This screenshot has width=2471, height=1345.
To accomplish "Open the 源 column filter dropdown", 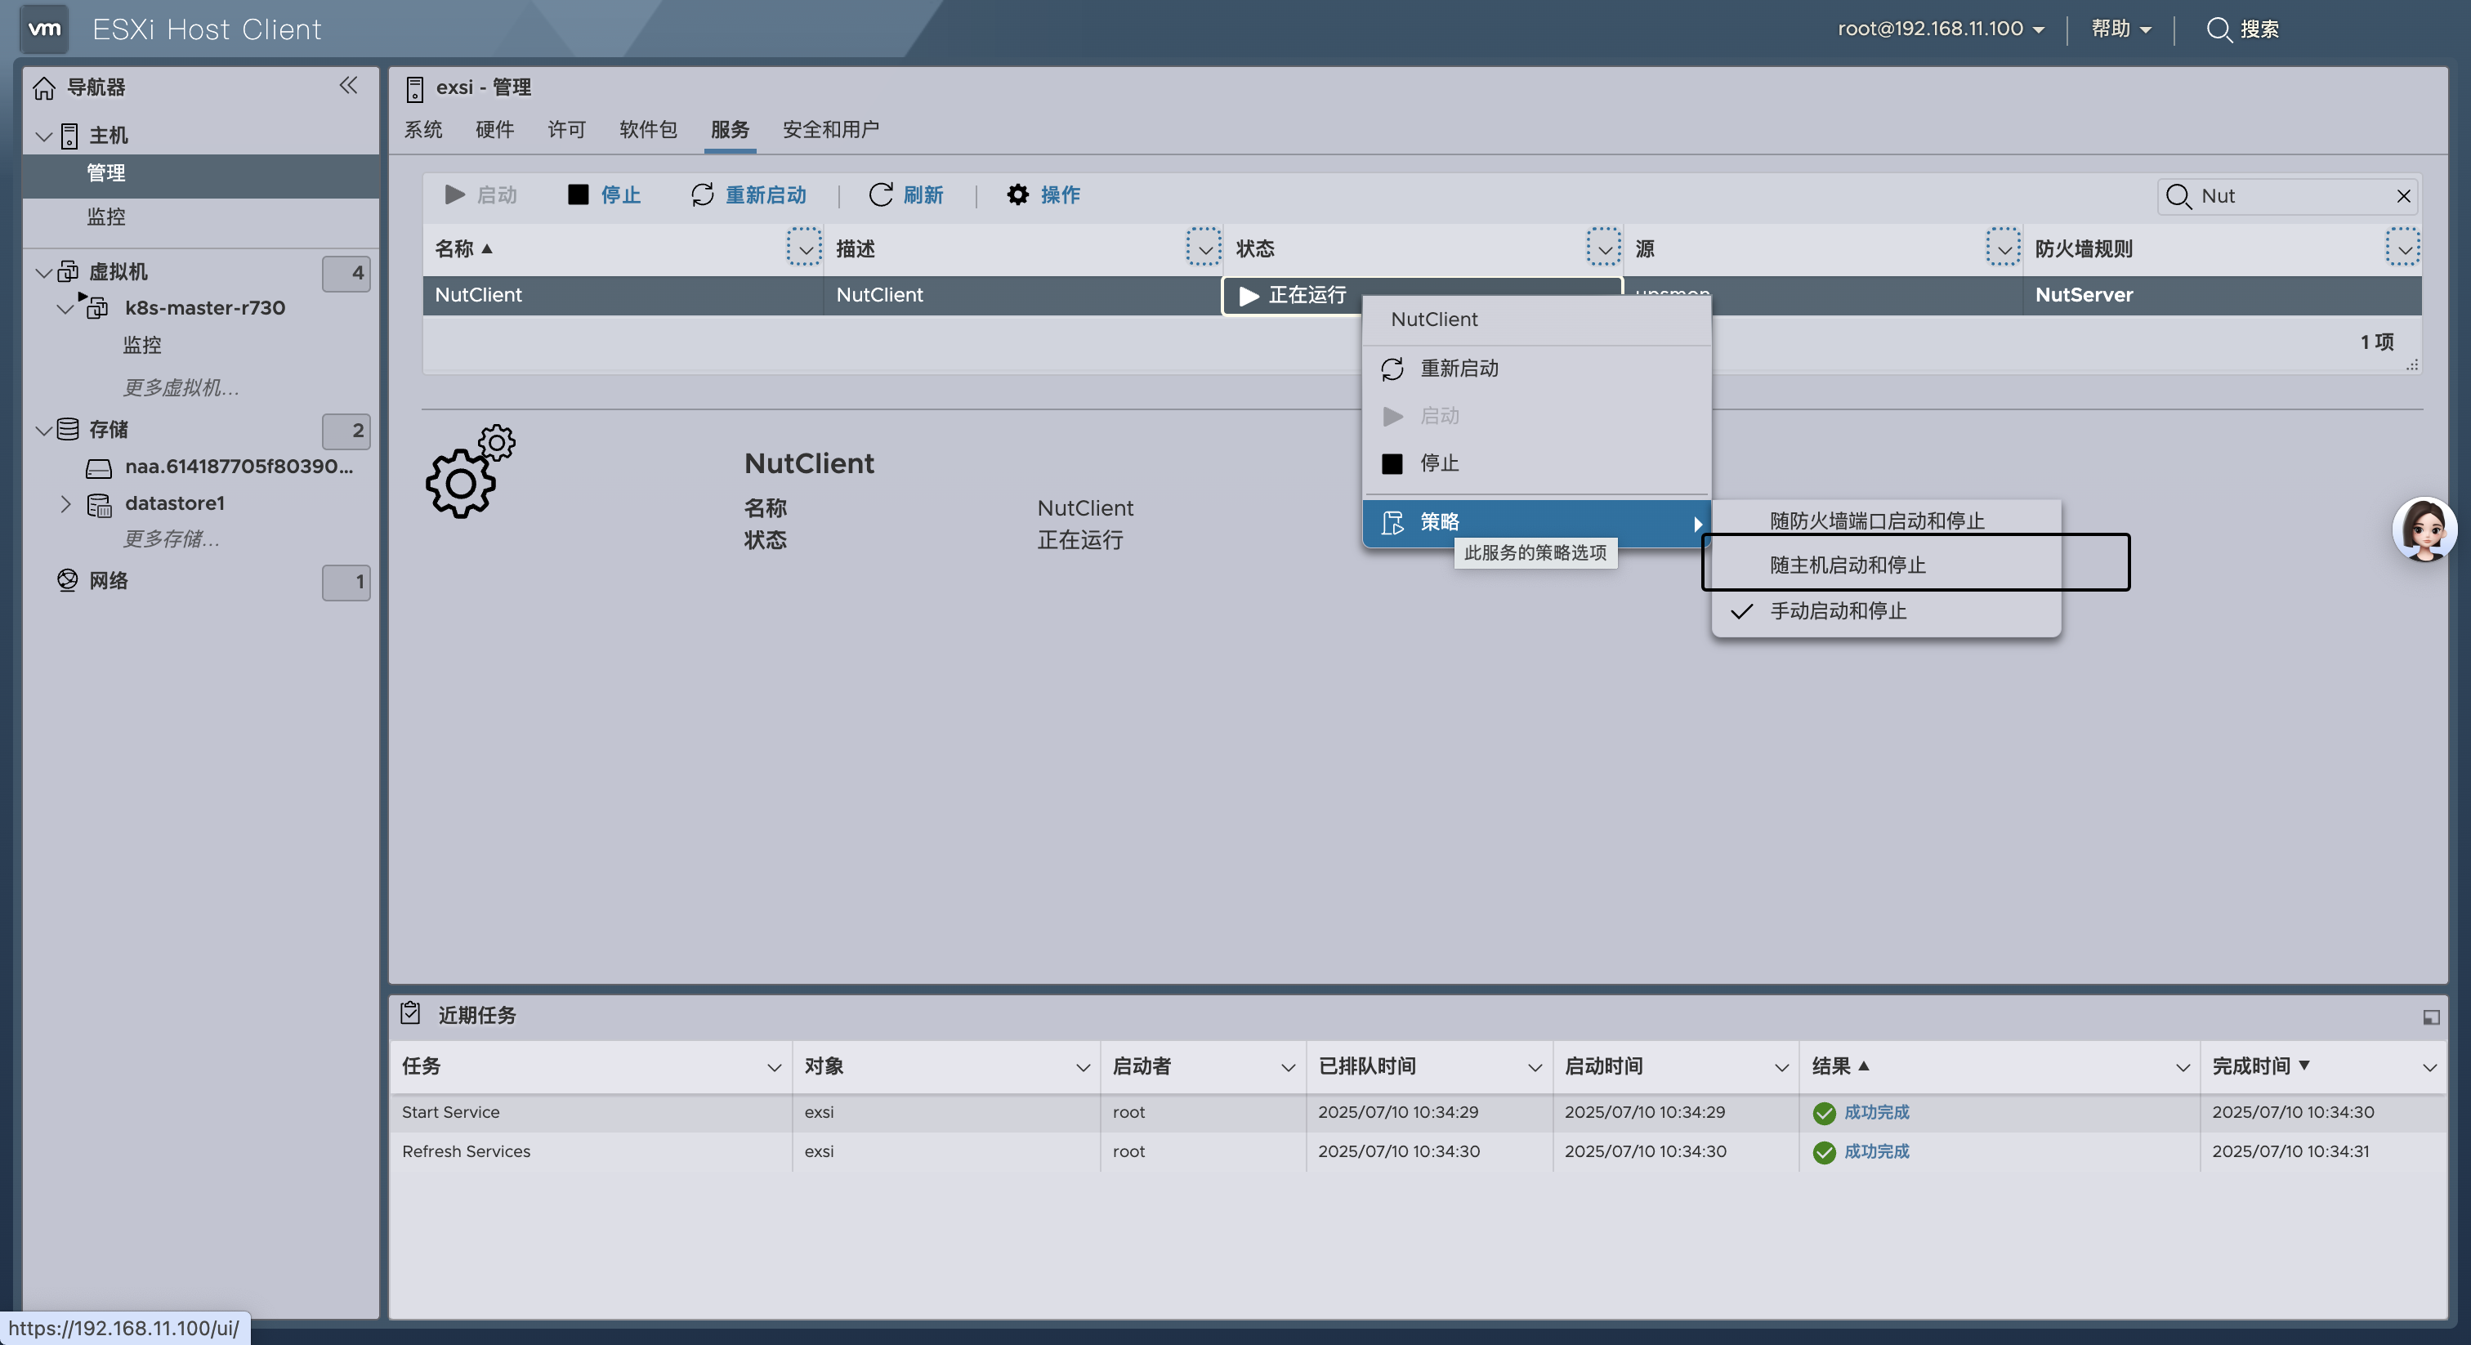I will pos(2003,248).
